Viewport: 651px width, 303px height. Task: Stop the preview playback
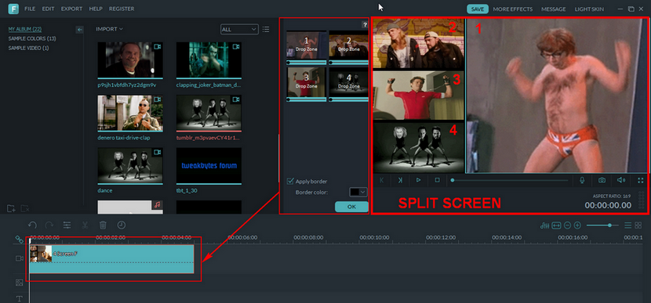pyautogui.click(x=437, y=180)
